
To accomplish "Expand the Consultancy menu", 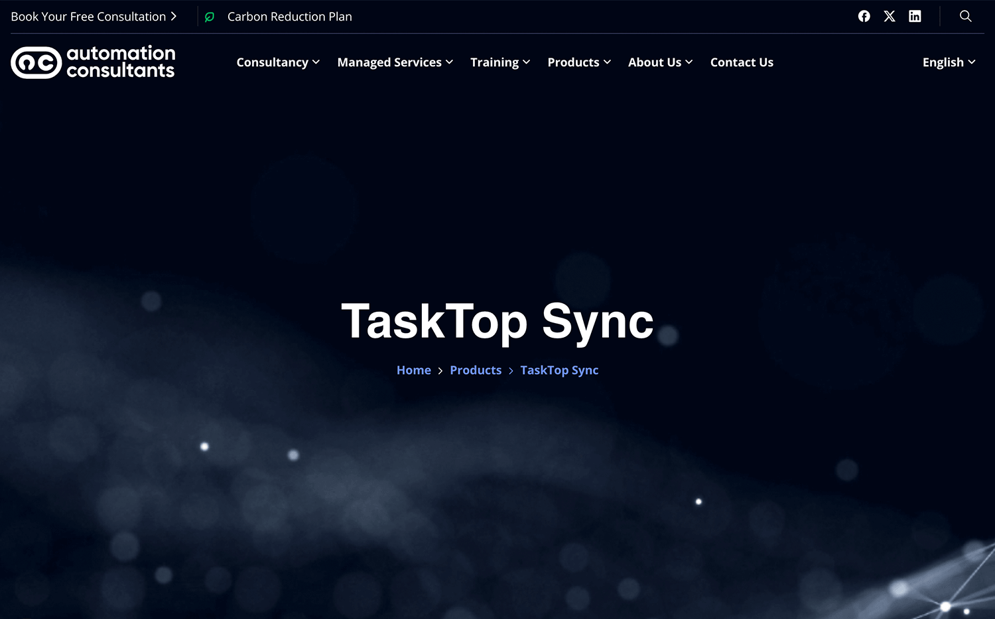I will tap(278, 62).
